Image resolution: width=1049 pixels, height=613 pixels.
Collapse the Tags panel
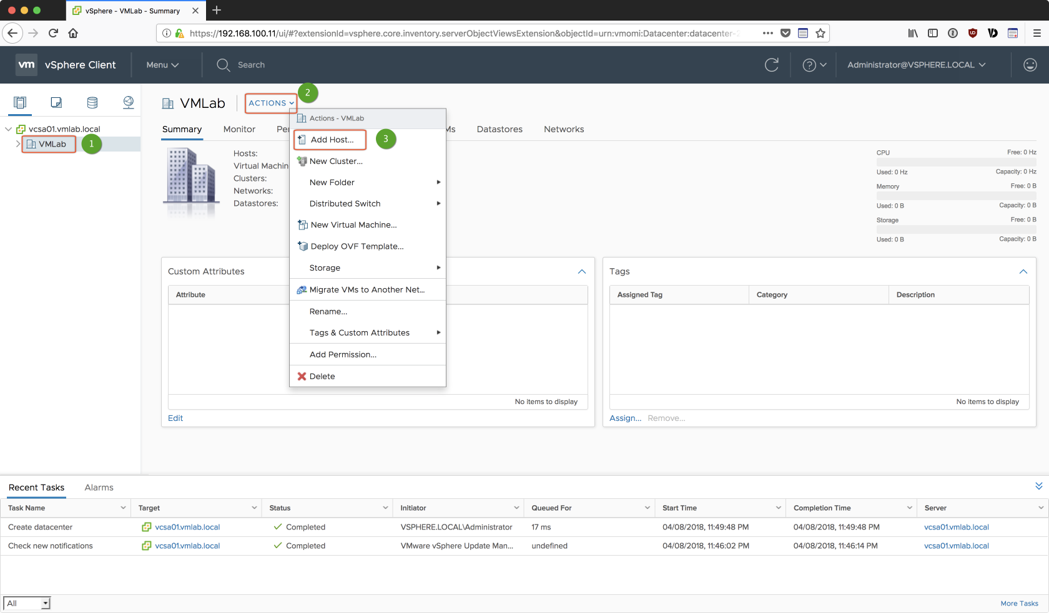[x=1023, y=271]
